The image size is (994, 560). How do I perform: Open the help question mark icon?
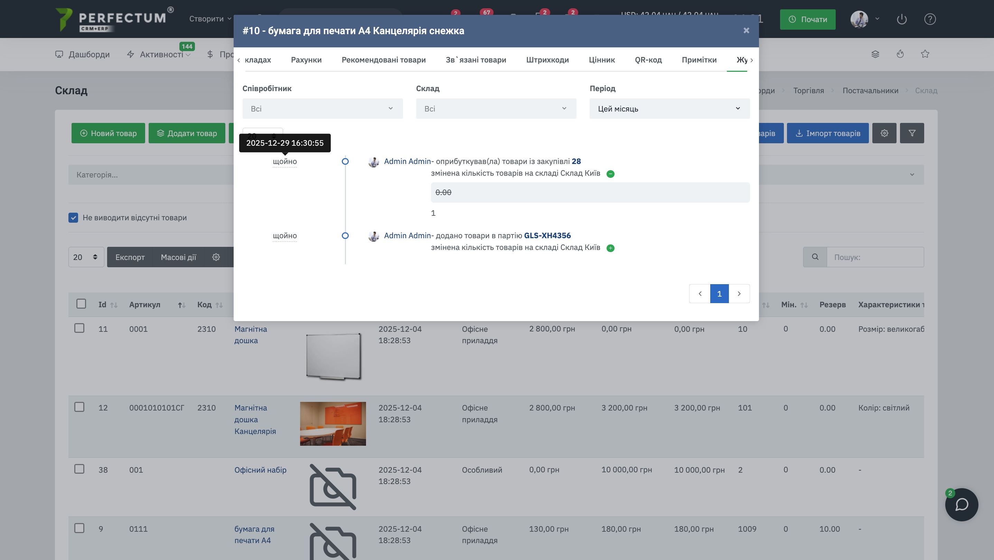930,19
